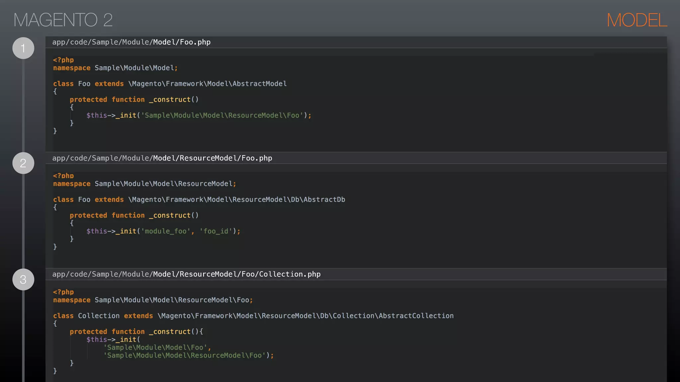The width and height of the screenshot is (680, 382).
Task: Click the class line extending "AbstractModel"
Action: [x=170, y=84]
